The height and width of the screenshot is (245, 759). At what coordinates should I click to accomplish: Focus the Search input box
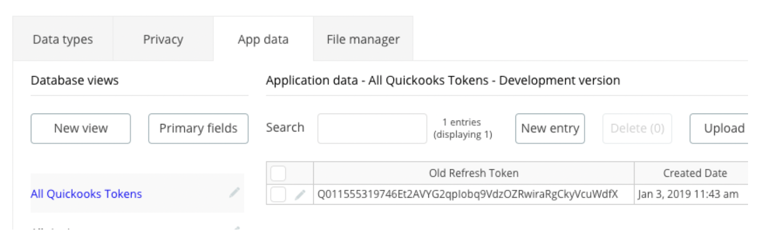372,128
